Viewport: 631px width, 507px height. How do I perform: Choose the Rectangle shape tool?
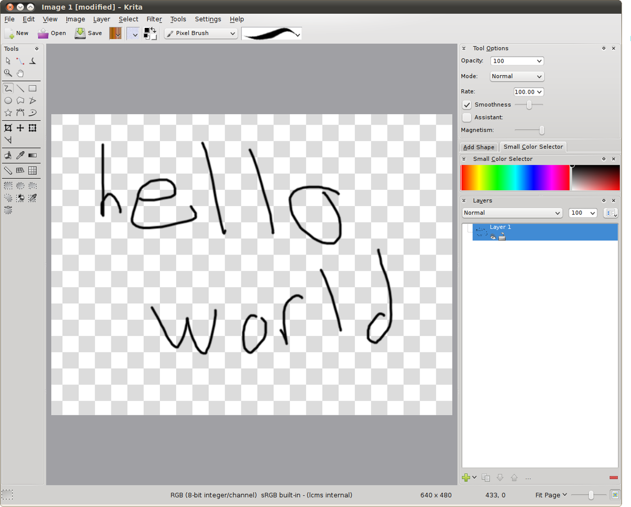(x=33, y=88)
